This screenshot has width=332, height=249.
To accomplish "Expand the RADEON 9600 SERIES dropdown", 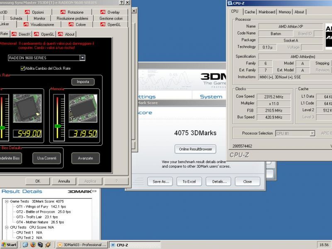I will pos(83,58).
